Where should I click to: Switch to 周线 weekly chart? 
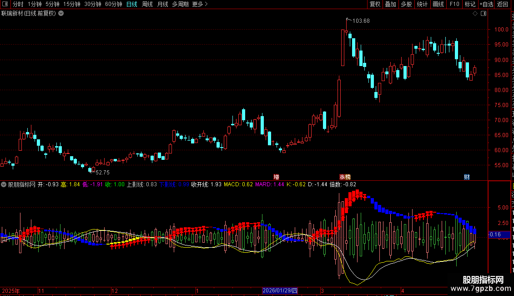click(147, 4)
